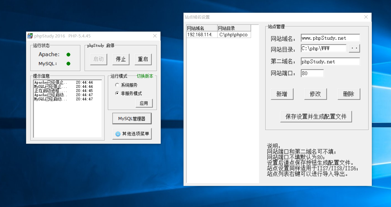Click the 切换版本 green link

[145, 76]
